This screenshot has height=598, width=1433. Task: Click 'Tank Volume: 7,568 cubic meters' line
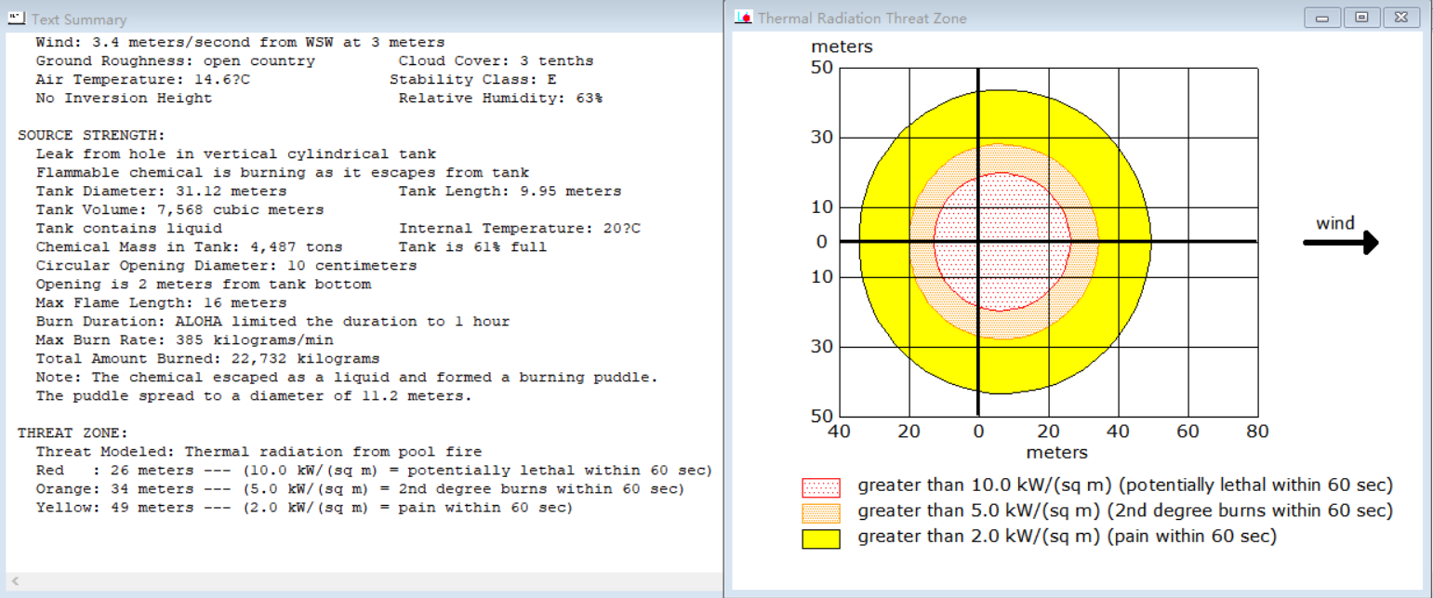point(179,210)
